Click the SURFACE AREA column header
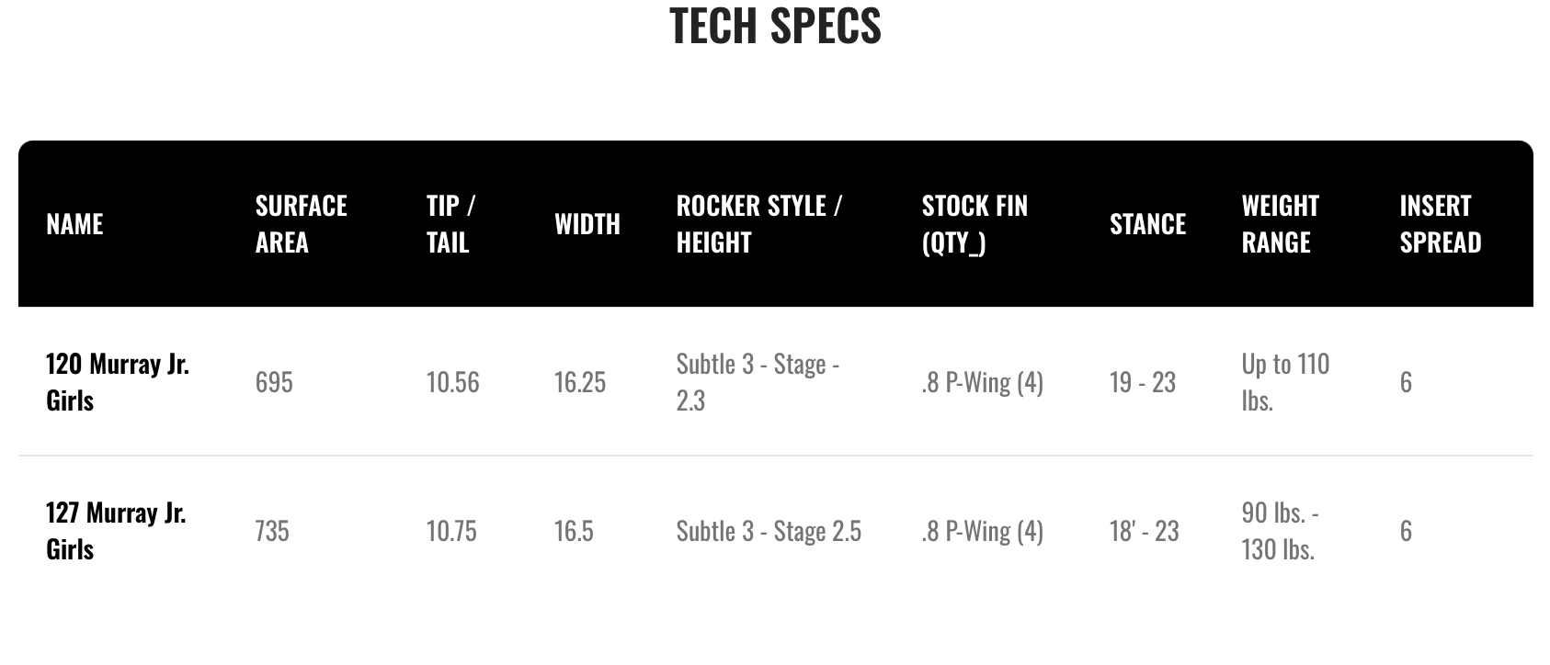 click(302, 224)
